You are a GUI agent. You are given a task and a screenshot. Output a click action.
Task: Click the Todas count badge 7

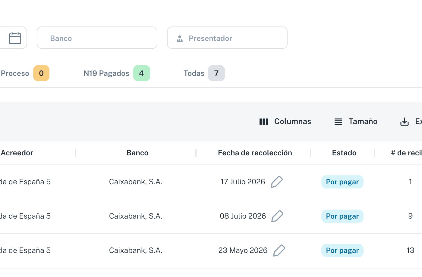click(216, 73)
